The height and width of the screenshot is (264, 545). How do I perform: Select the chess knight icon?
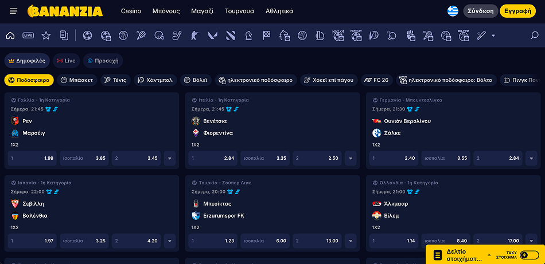[248, 36]
